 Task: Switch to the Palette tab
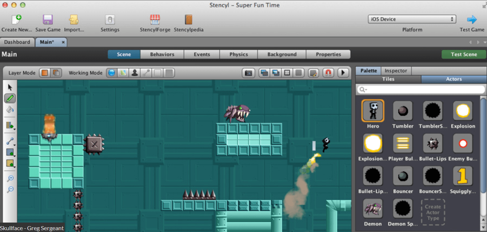(368, 70)
